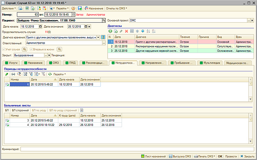This screenshot has width=257, height=160.
Task: Sort diagnoses ascending with A-Z icon
Action: (148, 31)
